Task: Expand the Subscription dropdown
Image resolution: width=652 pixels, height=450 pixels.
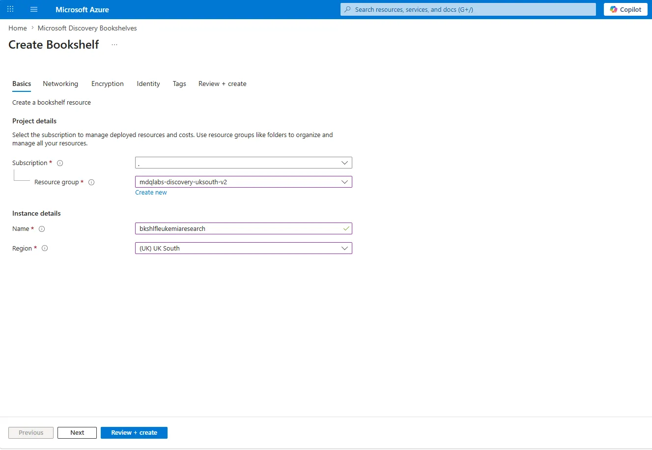Action: pyautogui.click(x=244, y=163)
